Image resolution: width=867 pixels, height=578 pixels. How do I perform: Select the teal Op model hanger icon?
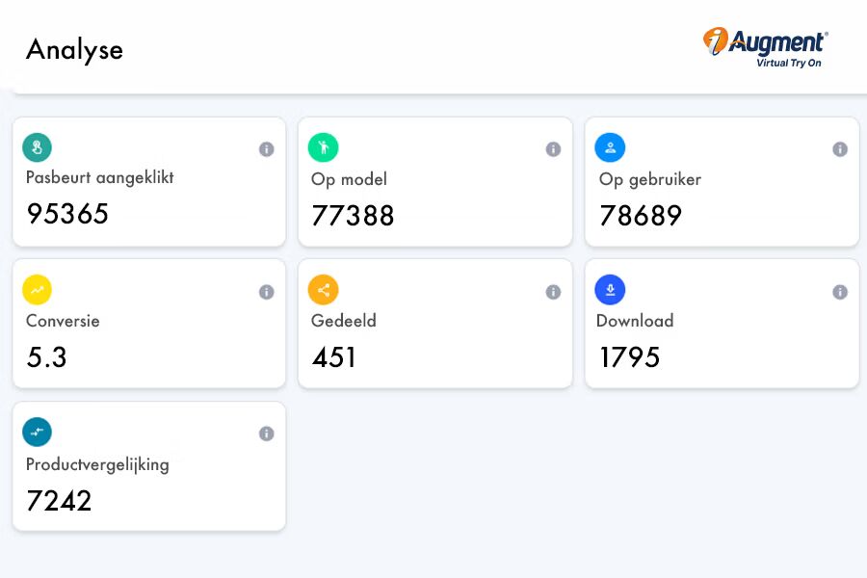(323, 147)
